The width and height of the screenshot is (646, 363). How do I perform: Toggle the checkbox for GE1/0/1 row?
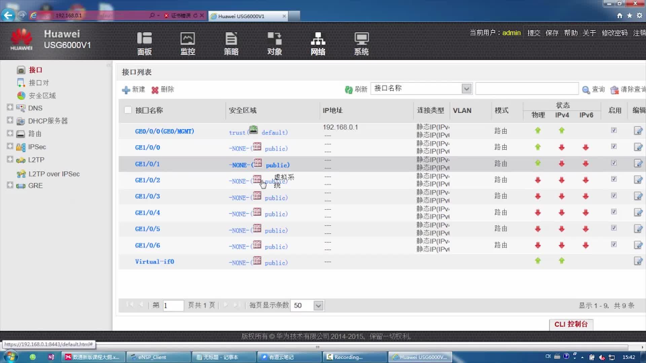(x=128, y=164)
